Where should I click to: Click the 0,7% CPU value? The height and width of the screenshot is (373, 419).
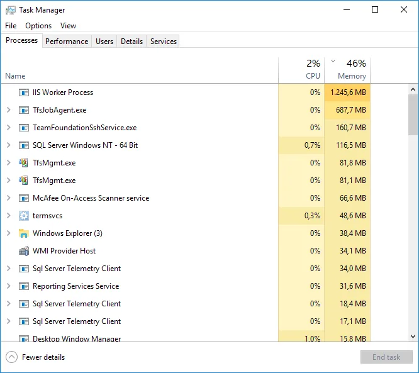(313, 145)
